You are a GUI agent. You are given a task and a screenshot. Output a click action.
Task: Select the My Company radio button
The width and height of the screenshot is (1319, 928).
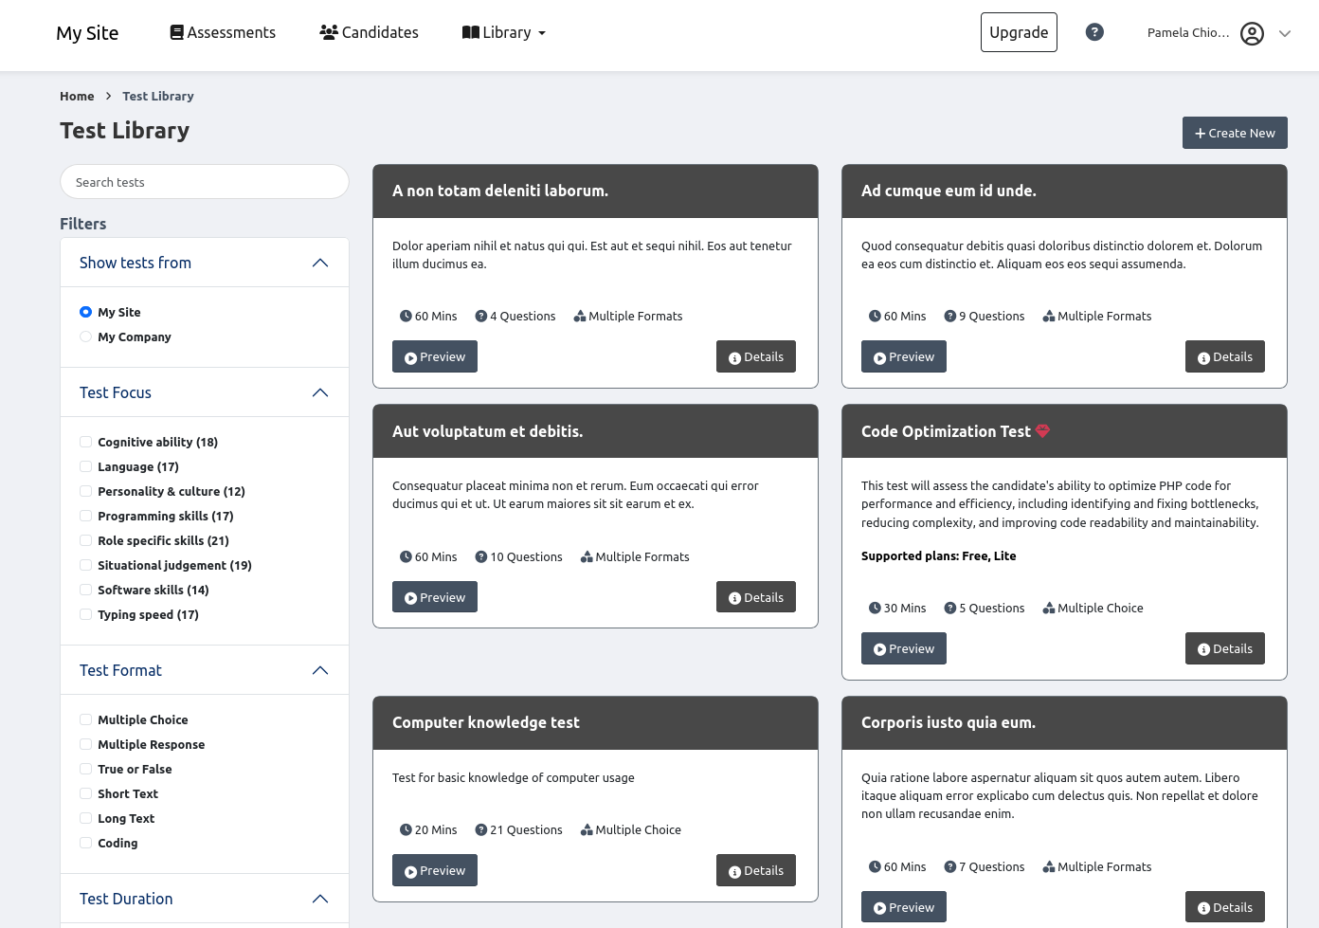86,337
